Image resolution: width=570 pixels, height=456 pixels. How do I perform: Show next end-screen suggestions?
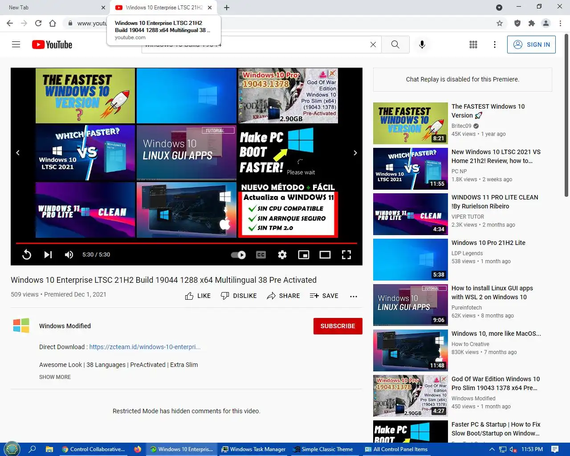pos(355,153)
